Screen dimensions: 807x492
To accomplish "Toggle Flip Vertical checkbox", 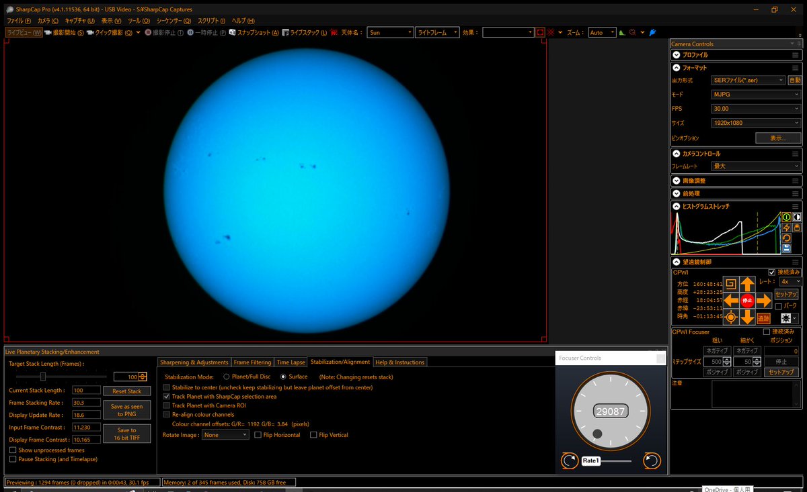I will pyautogui.click(x=313, y=435).
